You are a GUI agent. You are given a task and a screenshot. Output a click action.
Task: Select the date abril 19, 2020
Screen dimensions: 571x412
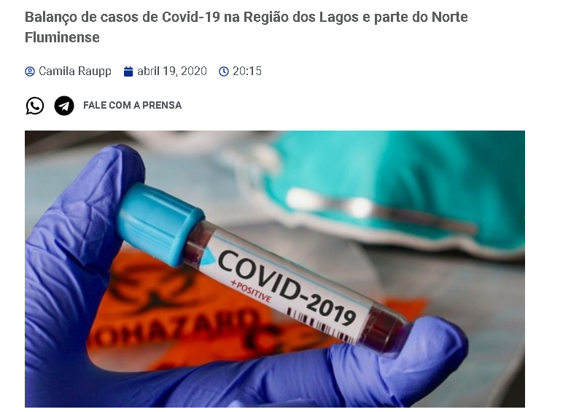click(x=172, y=71)
